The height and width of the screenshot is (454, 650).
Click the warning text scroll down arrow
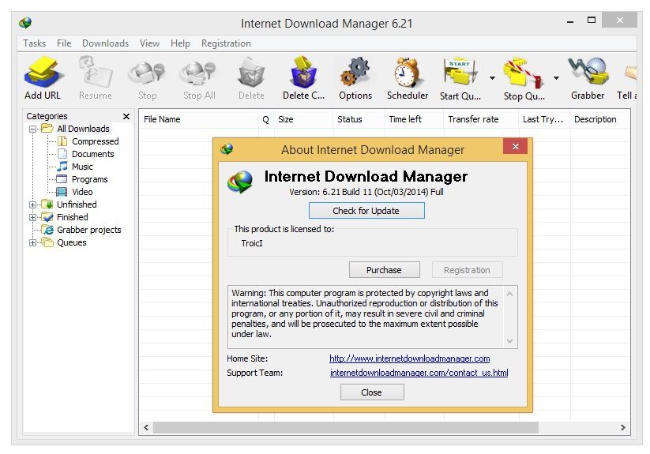tap(510, 341)
